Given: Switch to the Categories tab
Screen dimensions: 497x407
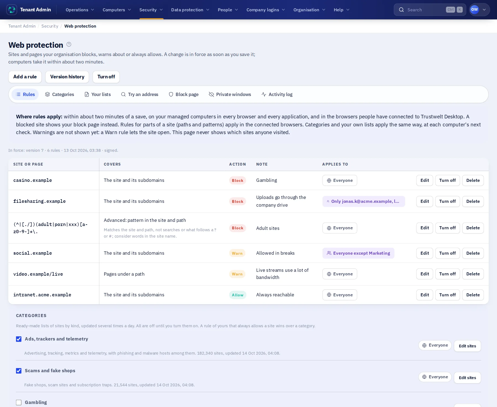Looking at the screenshot, I should (x=59, y=94).
